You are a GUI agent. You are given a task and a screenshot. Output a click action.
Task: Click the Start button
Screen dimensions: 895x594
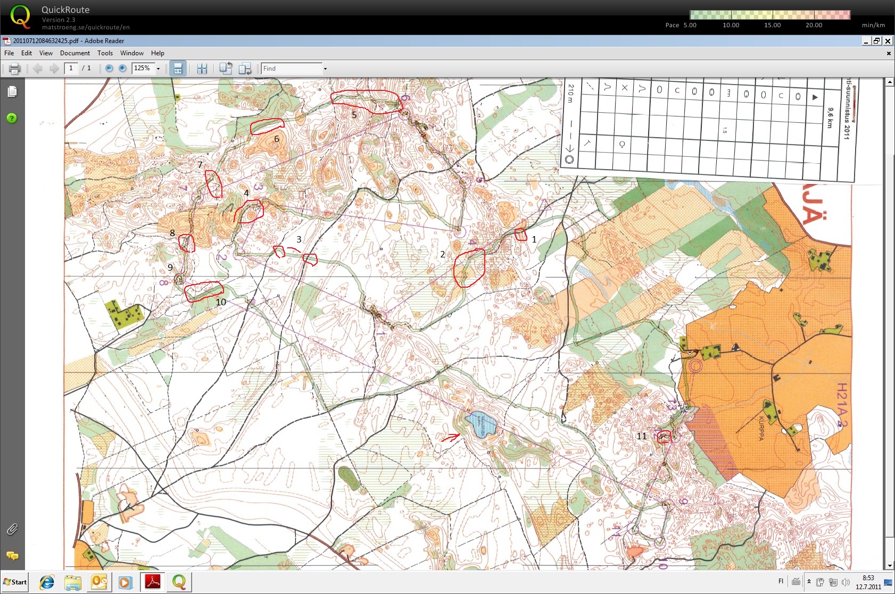(x=15, y=582)
